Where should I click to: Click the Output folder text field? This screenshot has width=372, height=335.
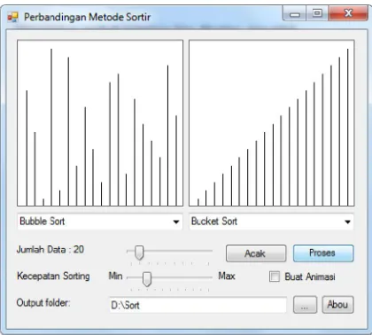coord(198,305)
